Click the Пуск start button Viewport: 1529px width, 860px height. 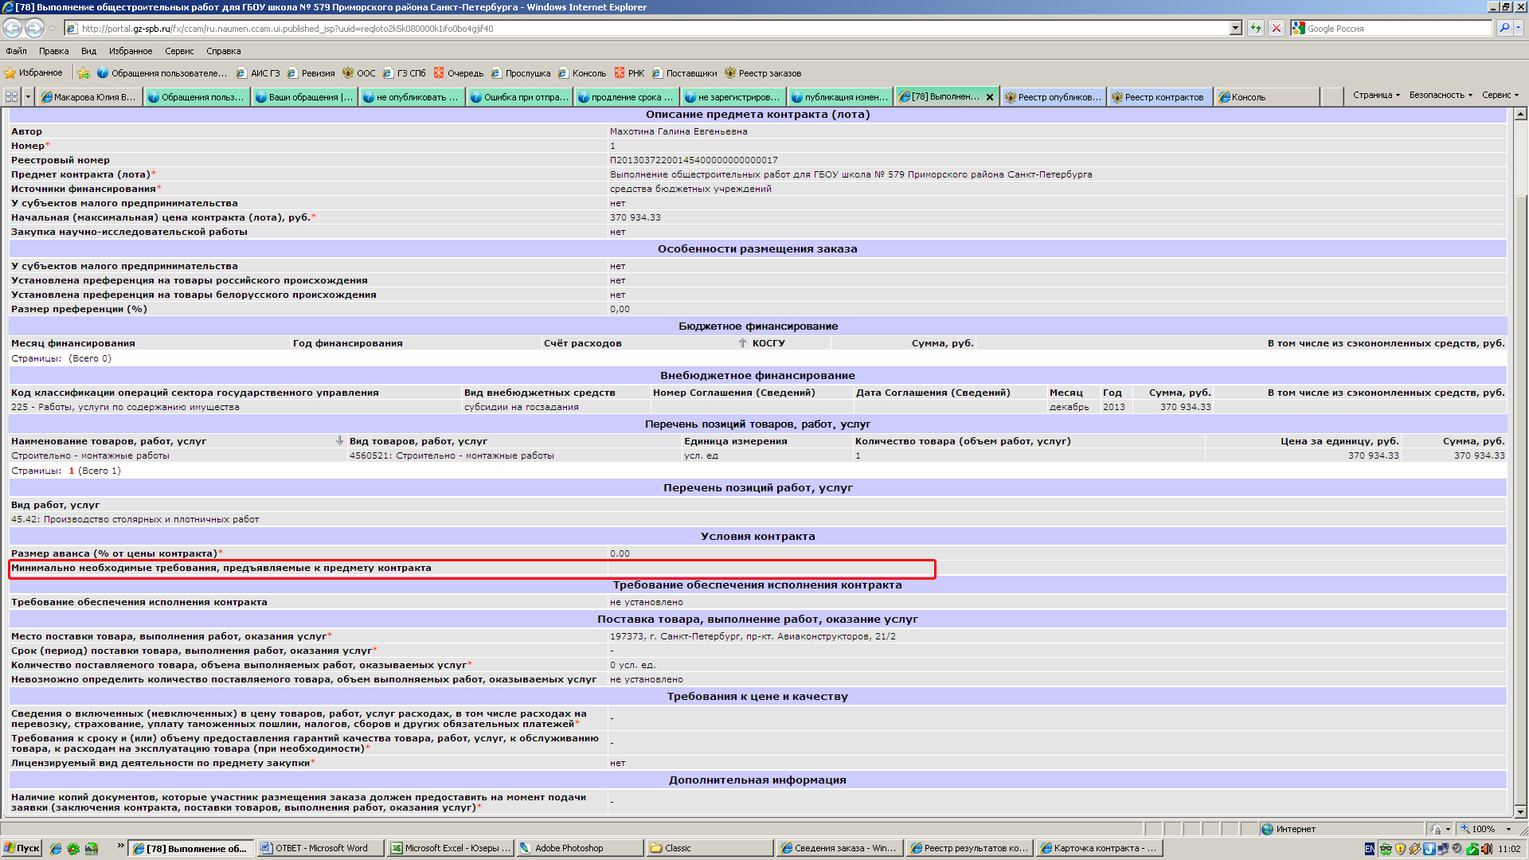pyautogui.click(x=22, y=848)
